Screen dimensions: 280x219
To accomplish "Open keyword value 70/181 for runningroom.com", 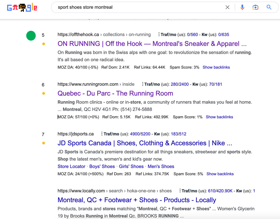I will tap(216, 84).
